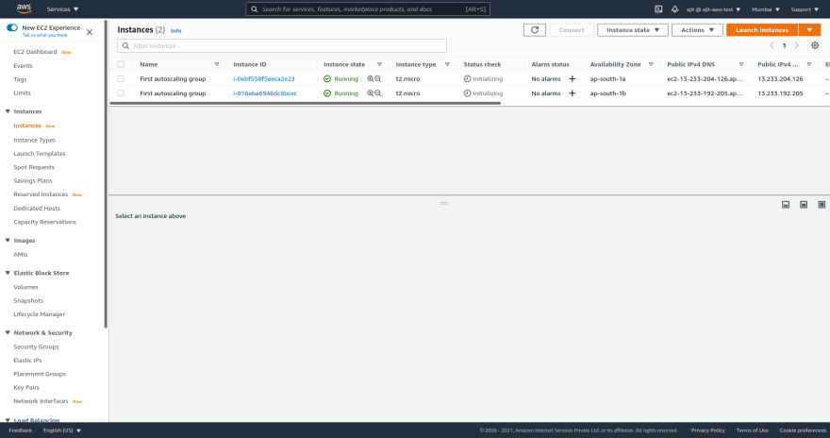Viewport: 830px width, 438px height.
Task: Set details panel to smallest size
Action: pos(786,205)
